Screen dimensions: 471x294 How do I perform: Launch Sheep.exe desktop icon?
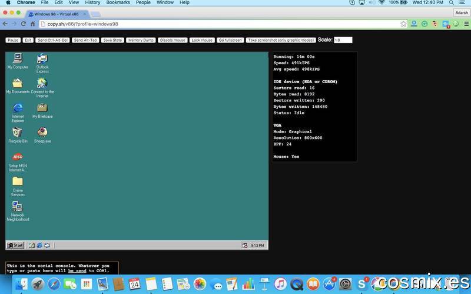(42, 135)
